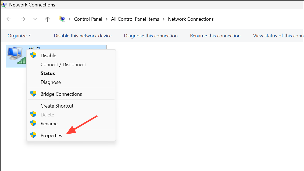This screenshot has height=171, width=304.
Task: Expand the Organize dropdown menu
Action: pyautogui.click(x=19, y=36)
